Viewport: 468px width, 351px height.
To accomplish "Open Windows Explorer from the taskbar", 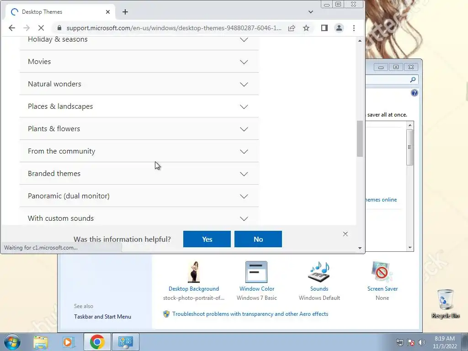I will click(x=41, y=342).
